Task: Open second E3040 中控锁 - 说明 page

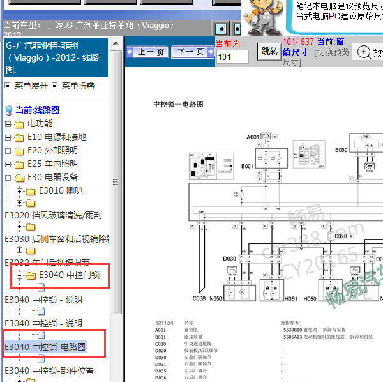Action: [43, 324]
